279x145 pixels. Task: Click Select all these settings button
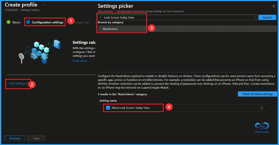click(257, 94)
